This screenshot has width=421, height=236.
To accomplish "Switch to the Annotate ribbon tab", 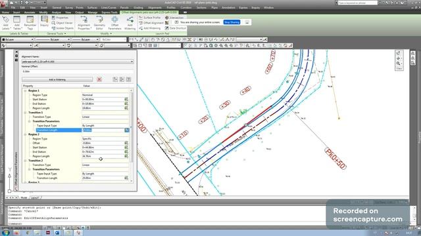I will point(30,12).
